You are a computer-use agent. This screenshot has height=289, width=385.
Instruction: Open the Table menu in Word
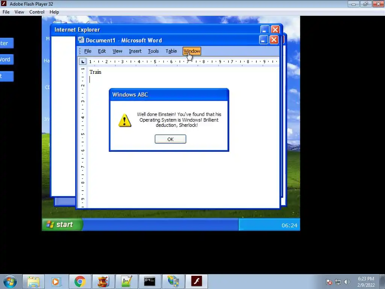(171, 51)
